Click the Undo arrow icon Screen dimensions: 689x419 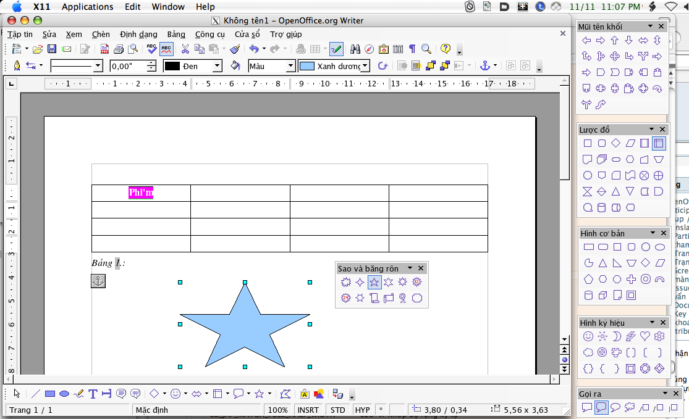pyautogui.click(x=254, y=49)
